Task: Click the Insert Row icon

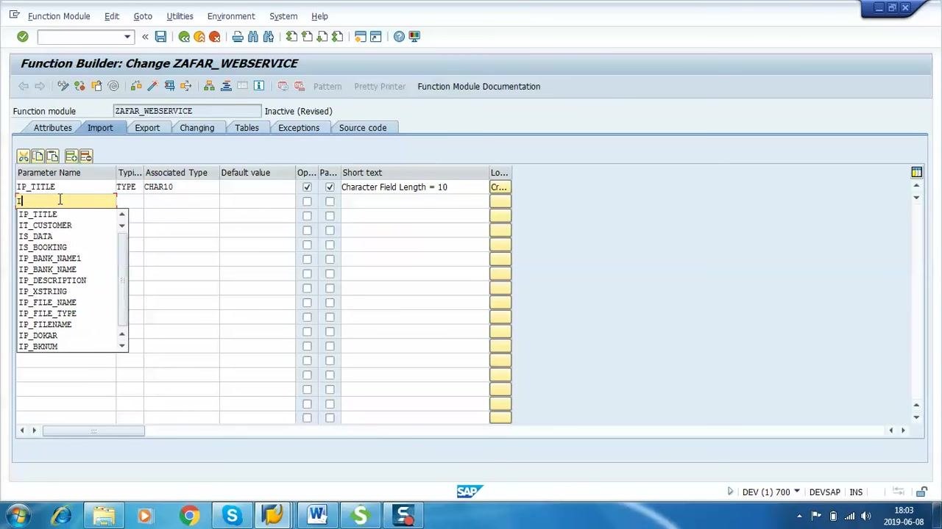Action: tap(71, 156)
